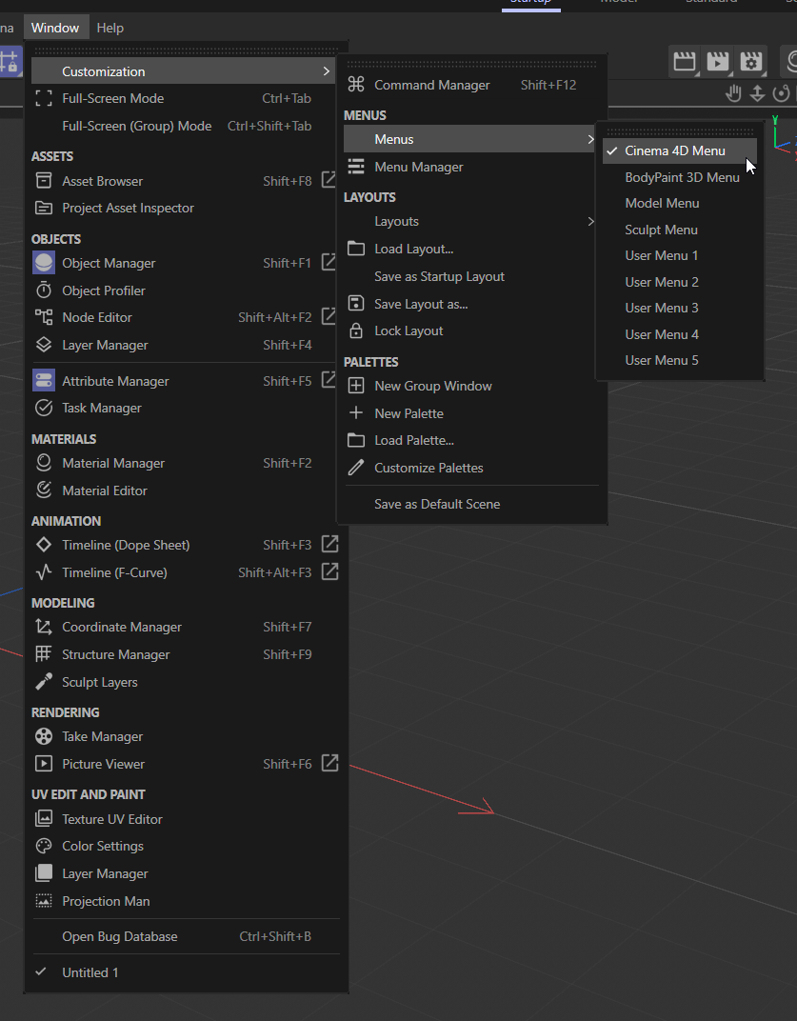This screenshot has height=1021, width=797.
Task: Select BodyPaint 3D Menu option
Action: point(679,177)
